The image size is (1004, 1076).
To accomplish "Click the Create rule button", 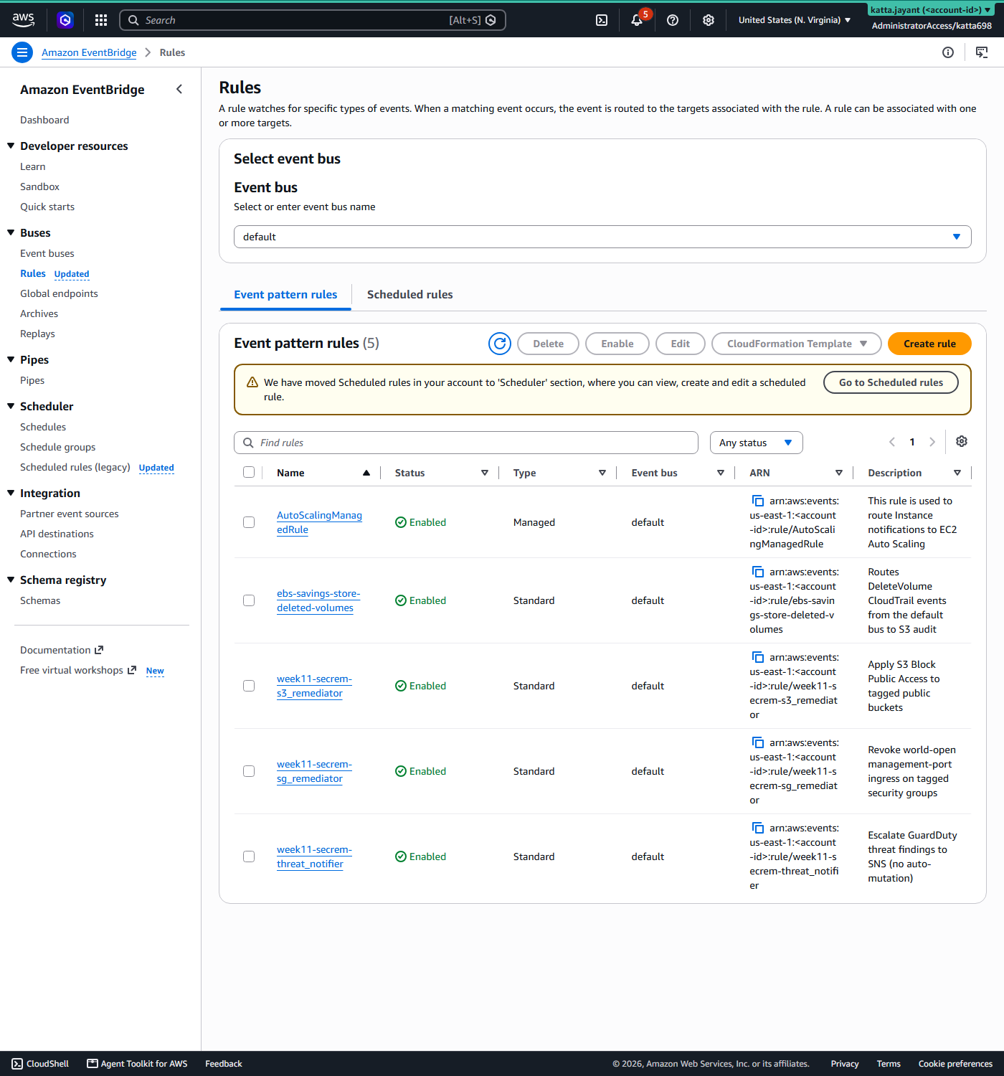I will 929,344.
